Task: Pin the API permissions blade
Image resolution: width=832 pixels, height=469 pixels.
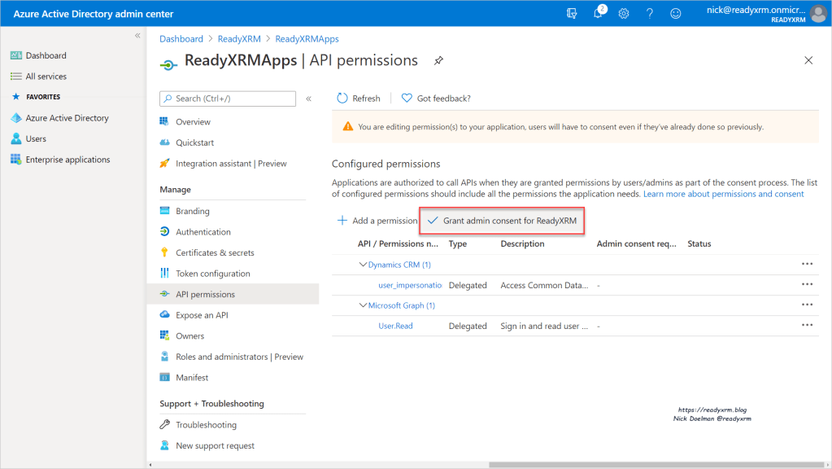Action: pos(438,61)
